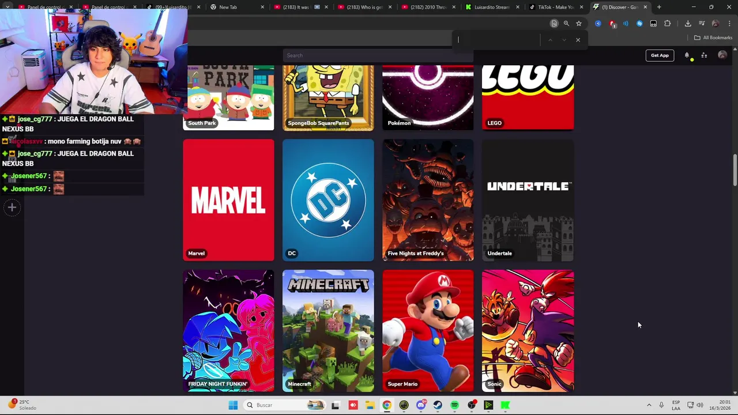Open the Chrome three-dot menu
The image size is (738, 415).
(729, 24)
